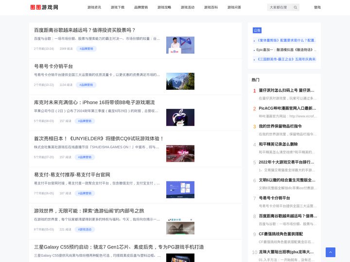
Task: Open hot item 1 蛋仔派对怎么扫码上号
Action: (286, 90)
